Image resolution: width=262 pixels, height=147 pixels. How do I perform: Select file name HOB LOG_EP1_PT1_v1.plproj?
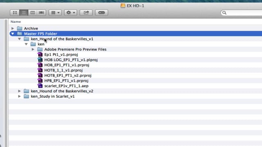pyautogui.click(x=71, y=60)
